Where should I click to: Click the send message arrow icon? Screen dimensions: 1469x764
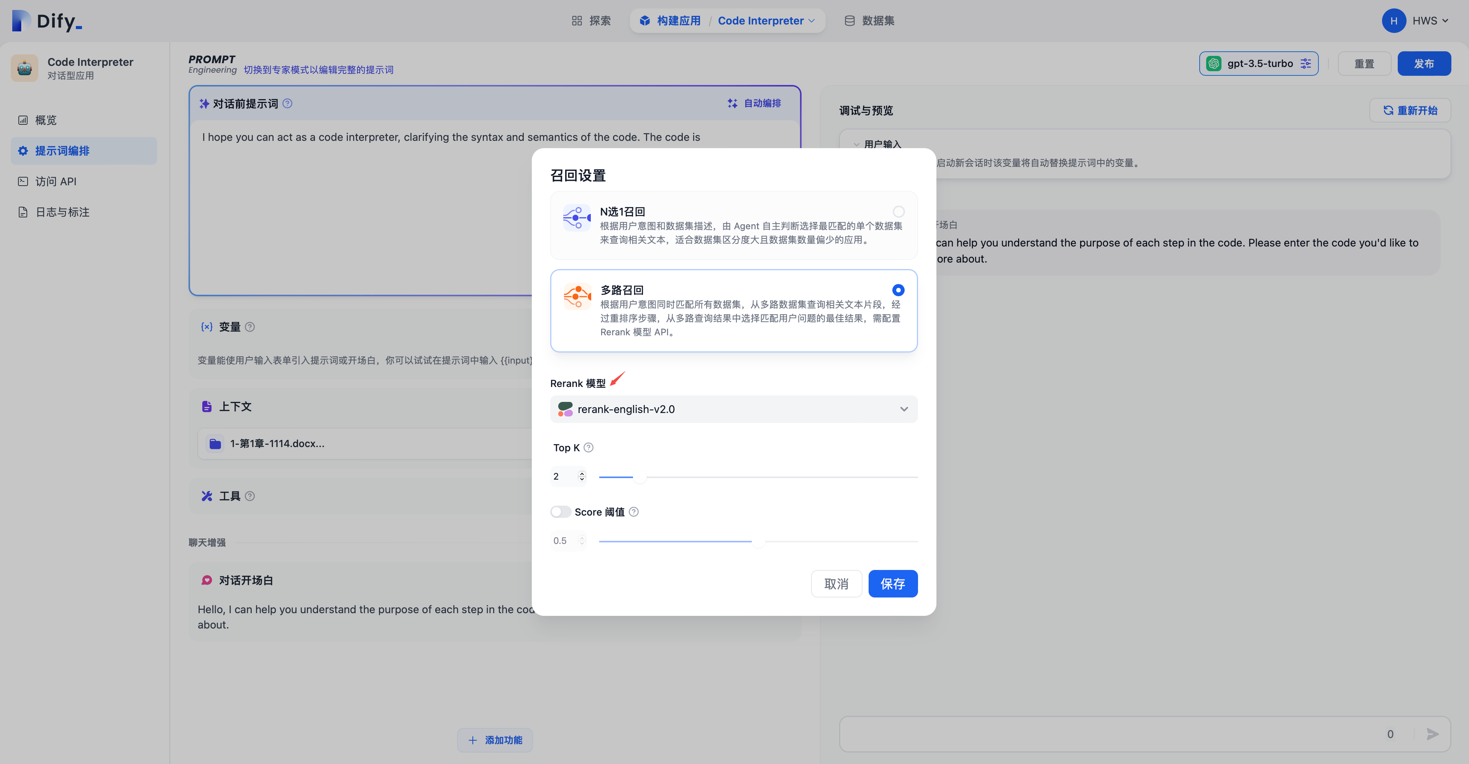(1432, 734)
